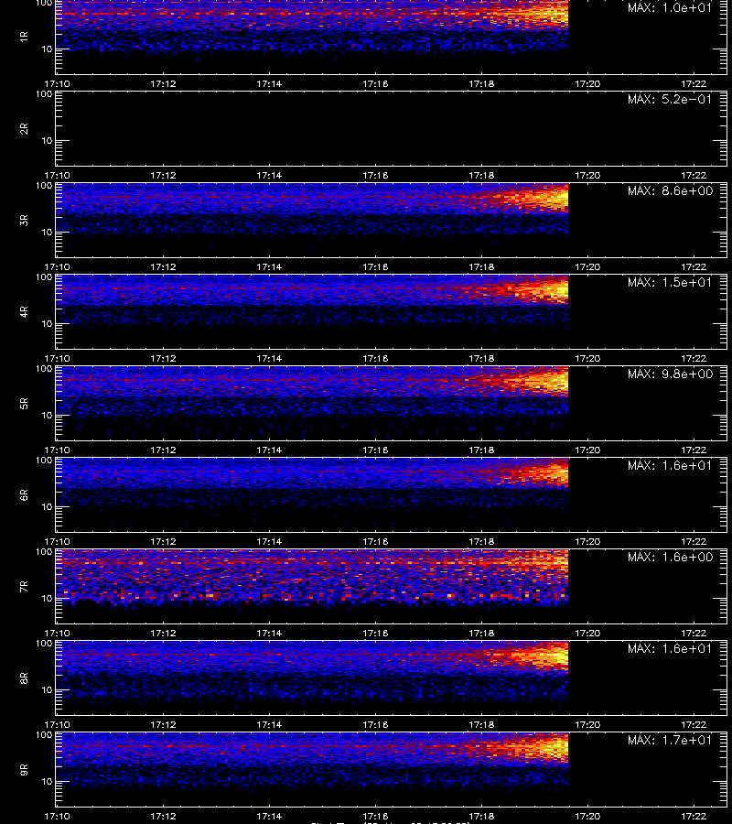Select the 8R y-axis panel label
Image resolution: width=732 pixels, height=824 pixels.
[x=24, y=678]
